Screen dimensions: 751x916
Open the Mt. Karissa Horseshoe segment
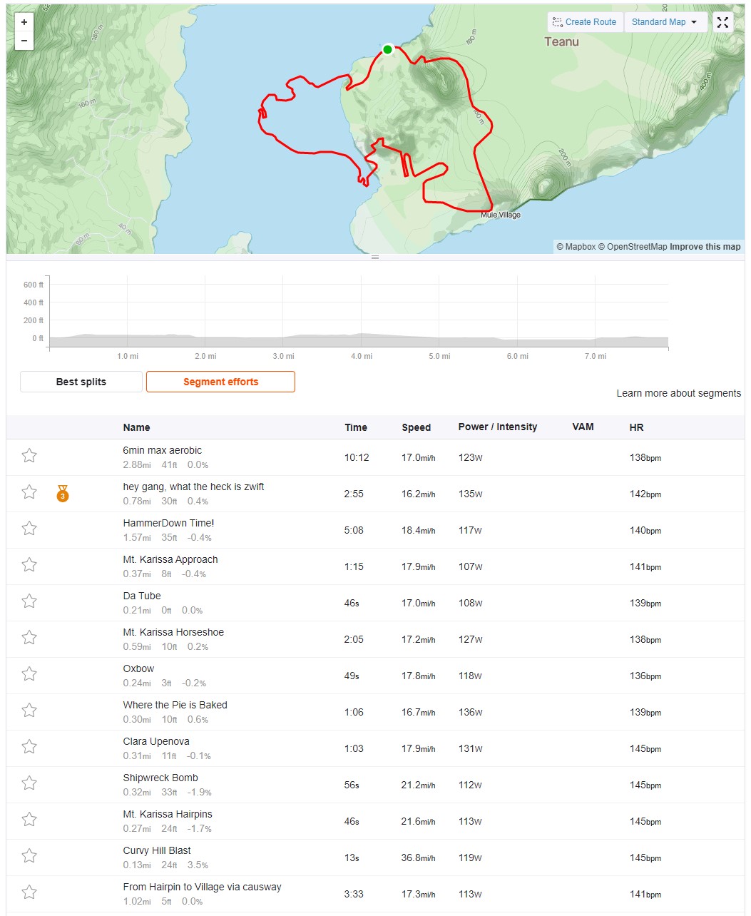pos(173,632)
